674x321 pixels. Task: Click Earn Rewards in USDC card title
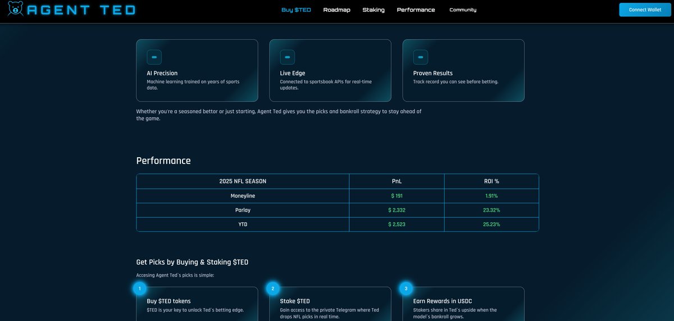(443, 301)
